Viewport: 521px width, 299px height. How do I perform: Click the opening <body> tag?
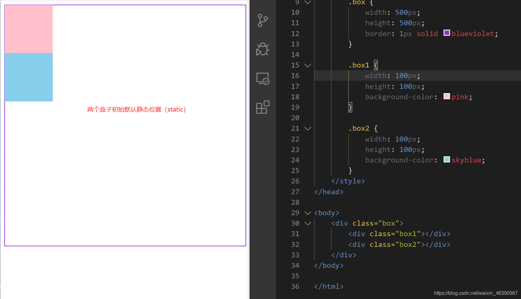click(327, 213)
